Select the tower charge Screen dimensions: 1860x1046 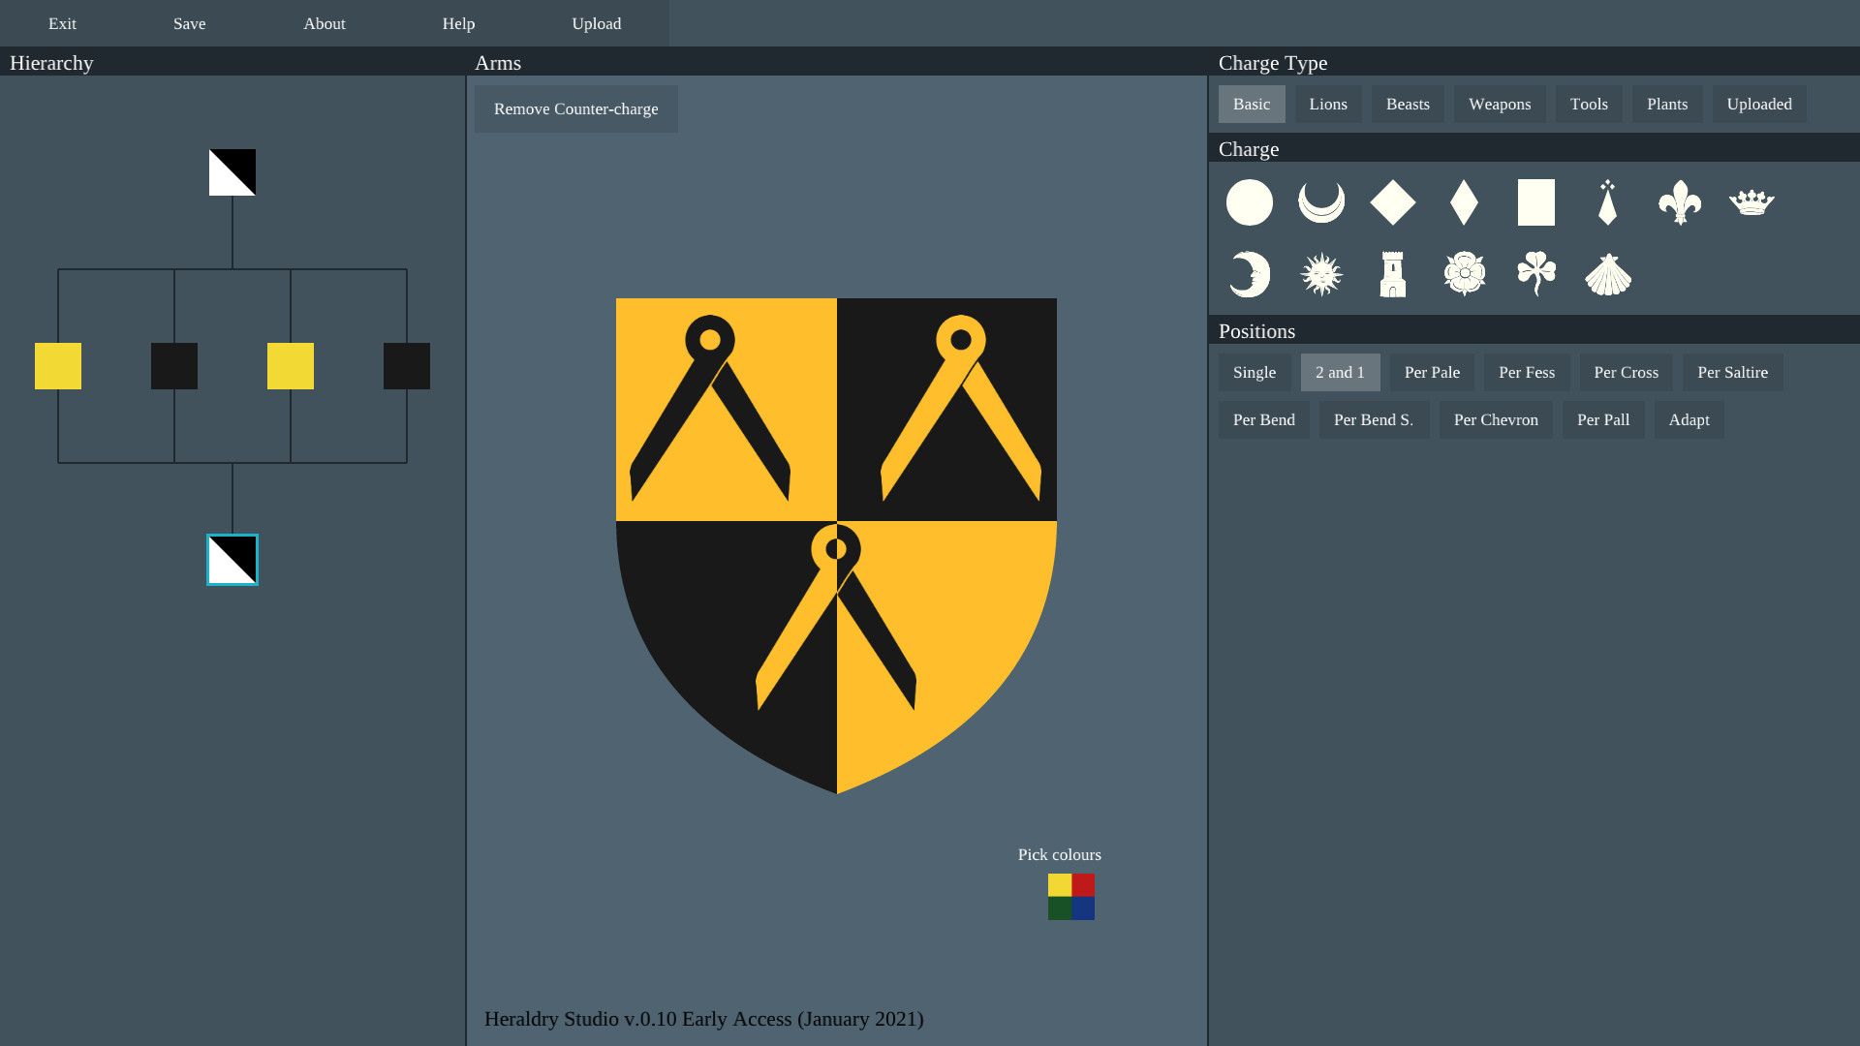[x=1393, y=274]
